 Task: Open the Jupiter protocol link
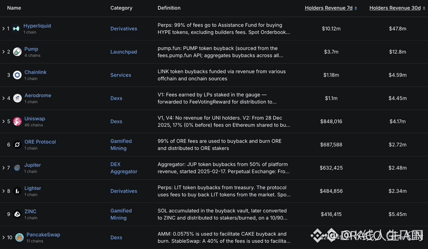pos(33,165)
